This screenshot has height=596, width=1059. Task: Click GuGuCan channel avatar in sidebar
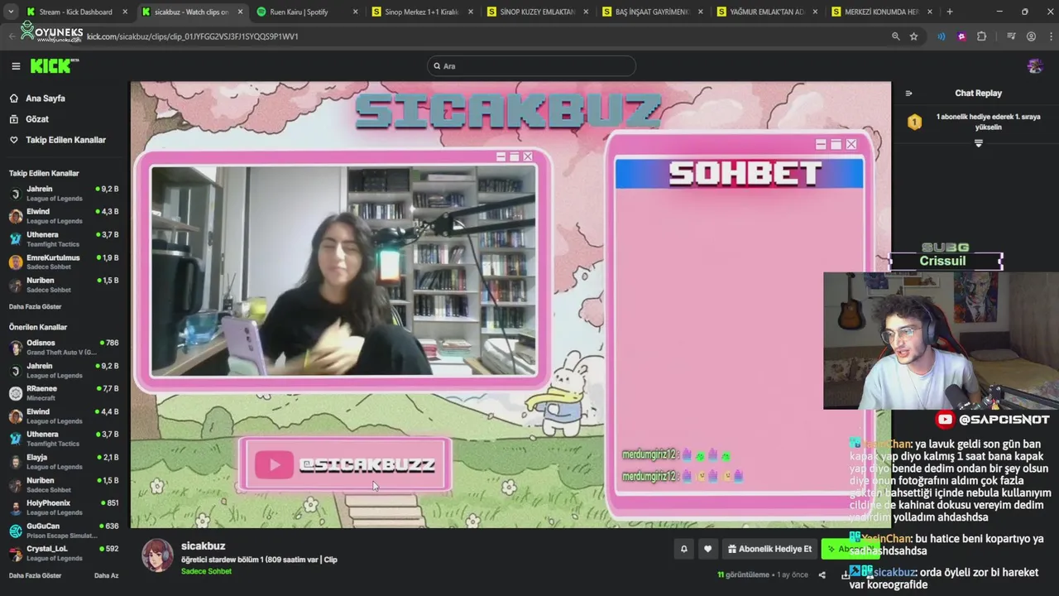16,531
